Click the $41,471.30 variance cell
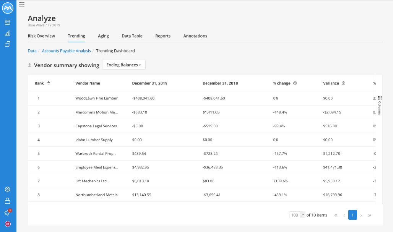Image resolution: width=393 pixels, height=232 pixels. [x=332, y=167]
